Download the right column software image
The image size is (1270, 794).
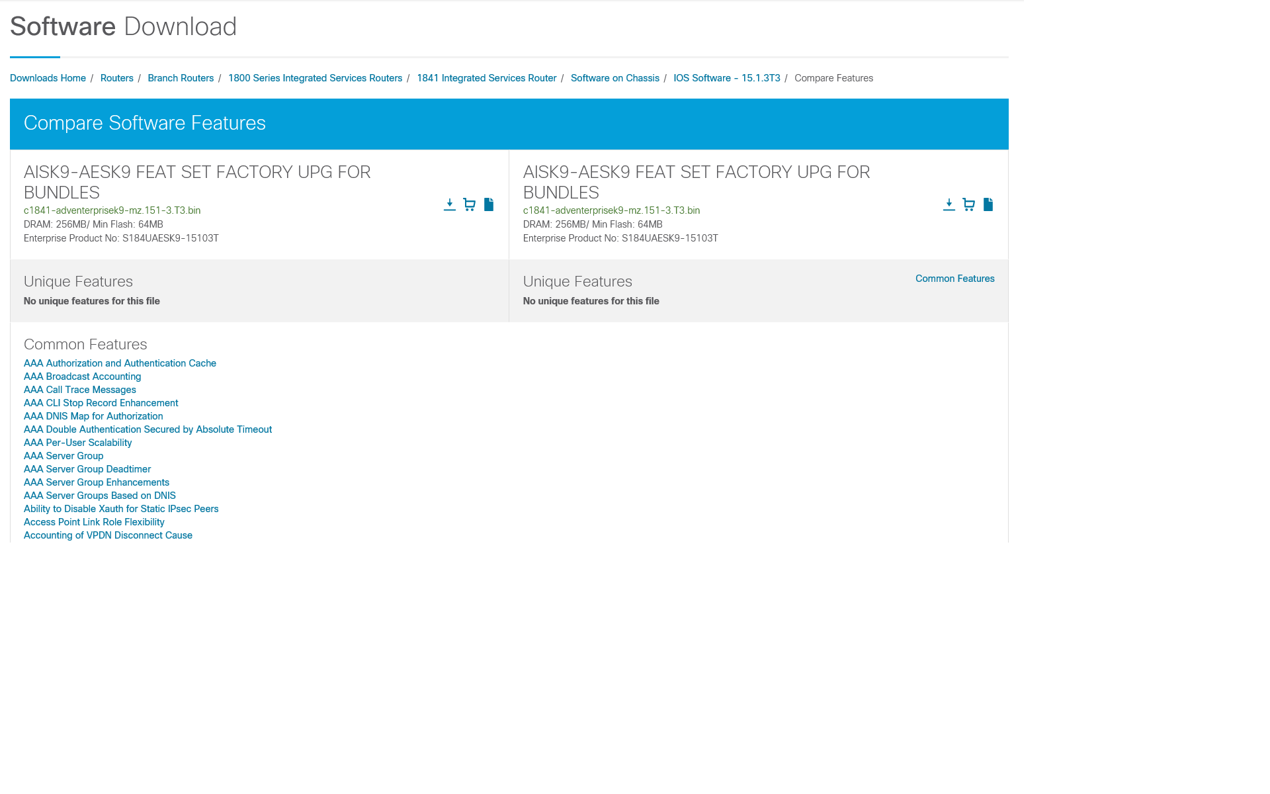point(949,204)
